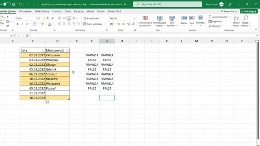Expand the formula bar chevron
The width and height of the screenshot is (260, 146).
(257, 35)
